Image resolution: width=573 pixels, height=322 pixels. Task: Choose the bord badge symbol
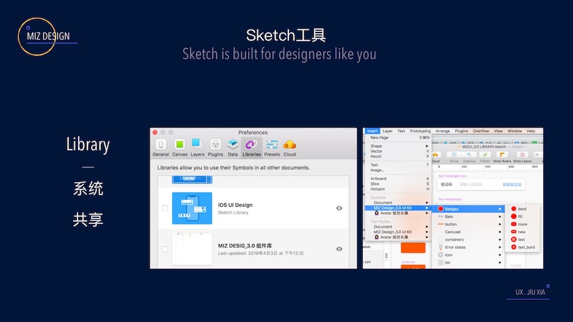(x=522, y=209)
